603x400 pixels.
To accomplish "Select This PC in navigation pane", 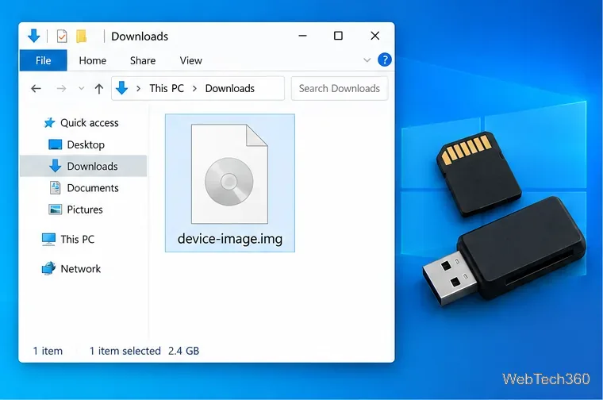I will [x=77, y=239].
